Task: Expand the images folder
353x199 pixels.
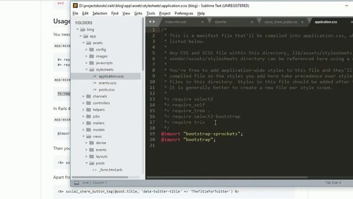Action: (87, 56)
